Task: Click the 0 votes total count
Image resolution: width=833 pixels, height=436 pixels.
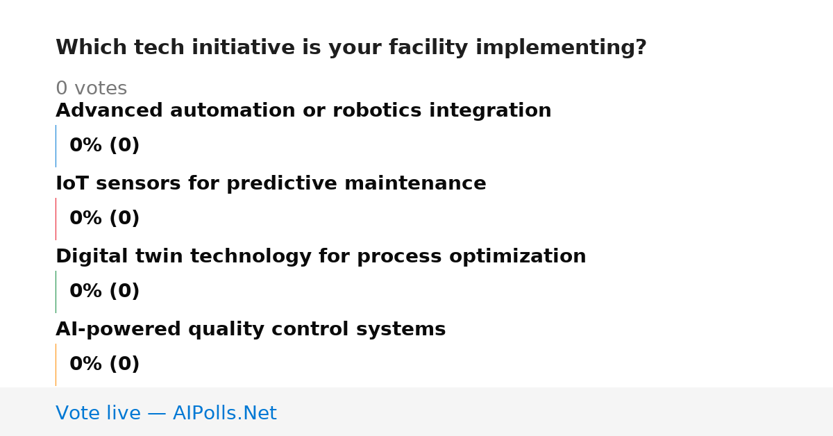Action: pyautogui.click(x=91, y=89)
